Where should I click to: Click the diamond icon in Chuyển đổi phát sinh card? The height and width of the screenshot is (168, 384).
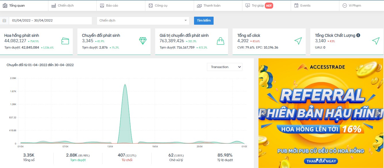coord(143,41)
